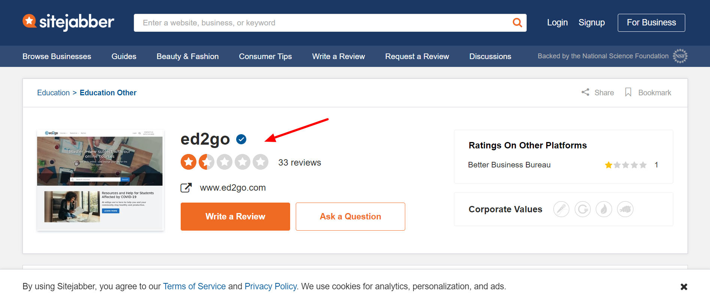This screenshot has width=710, height=305.
Task: Open the Share options for ed2go
Action: point(598,92)
